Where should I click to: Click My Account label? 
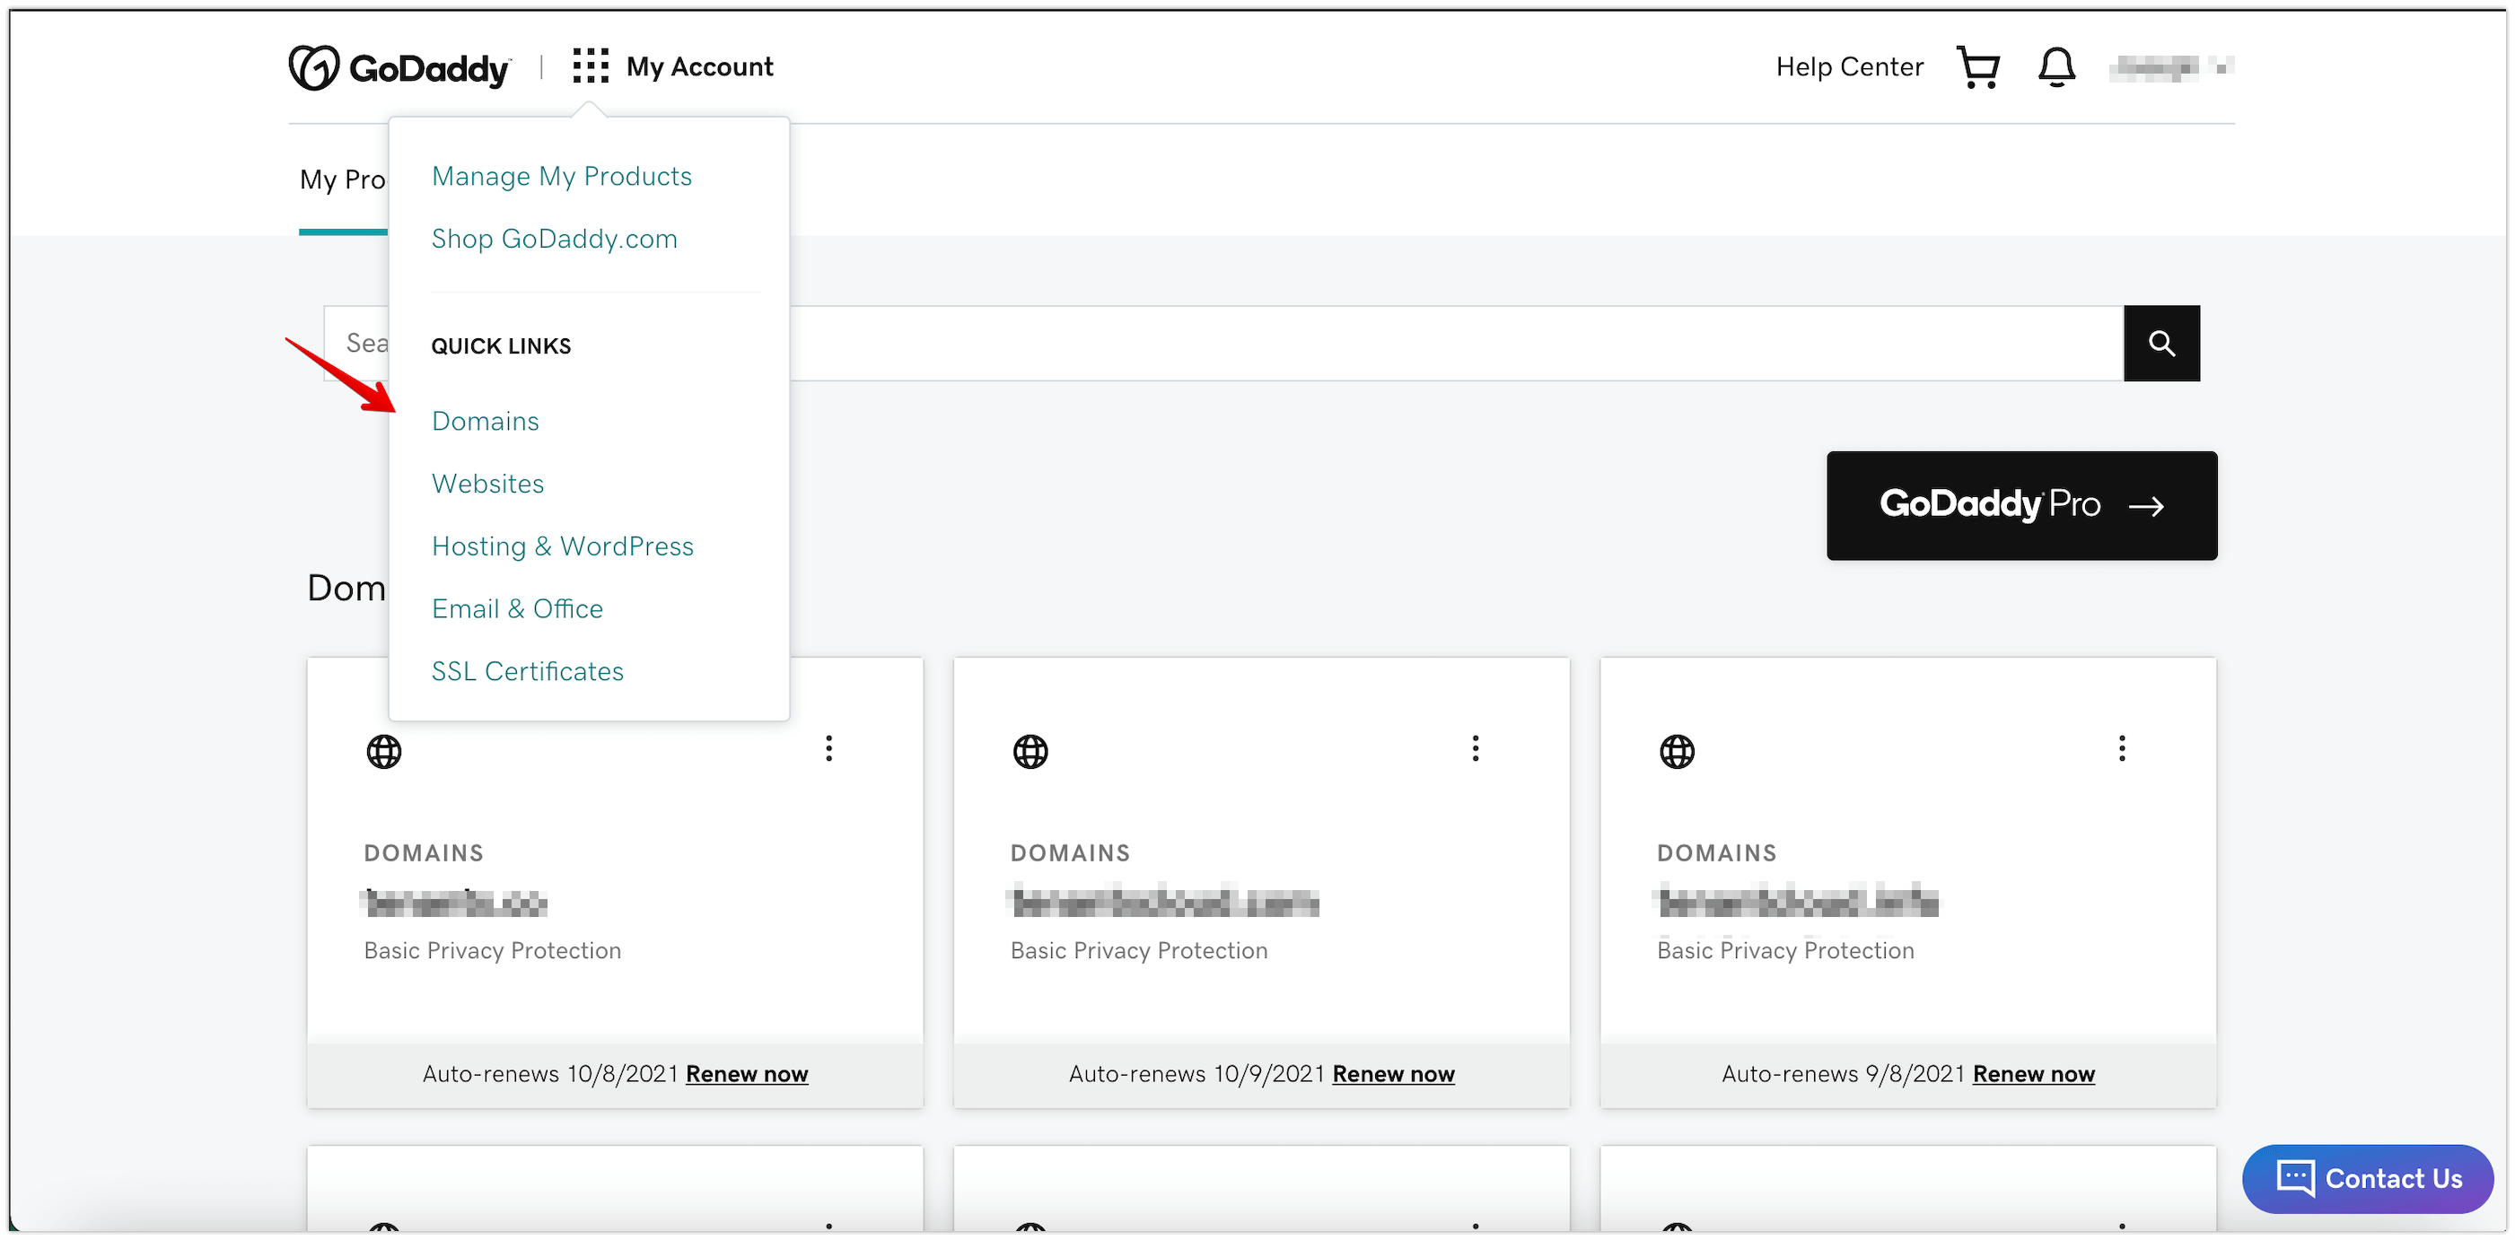pos(699,67)
